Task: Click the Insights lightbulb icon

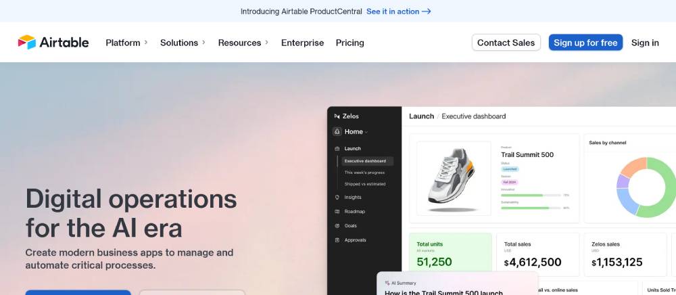Action: 337,198
